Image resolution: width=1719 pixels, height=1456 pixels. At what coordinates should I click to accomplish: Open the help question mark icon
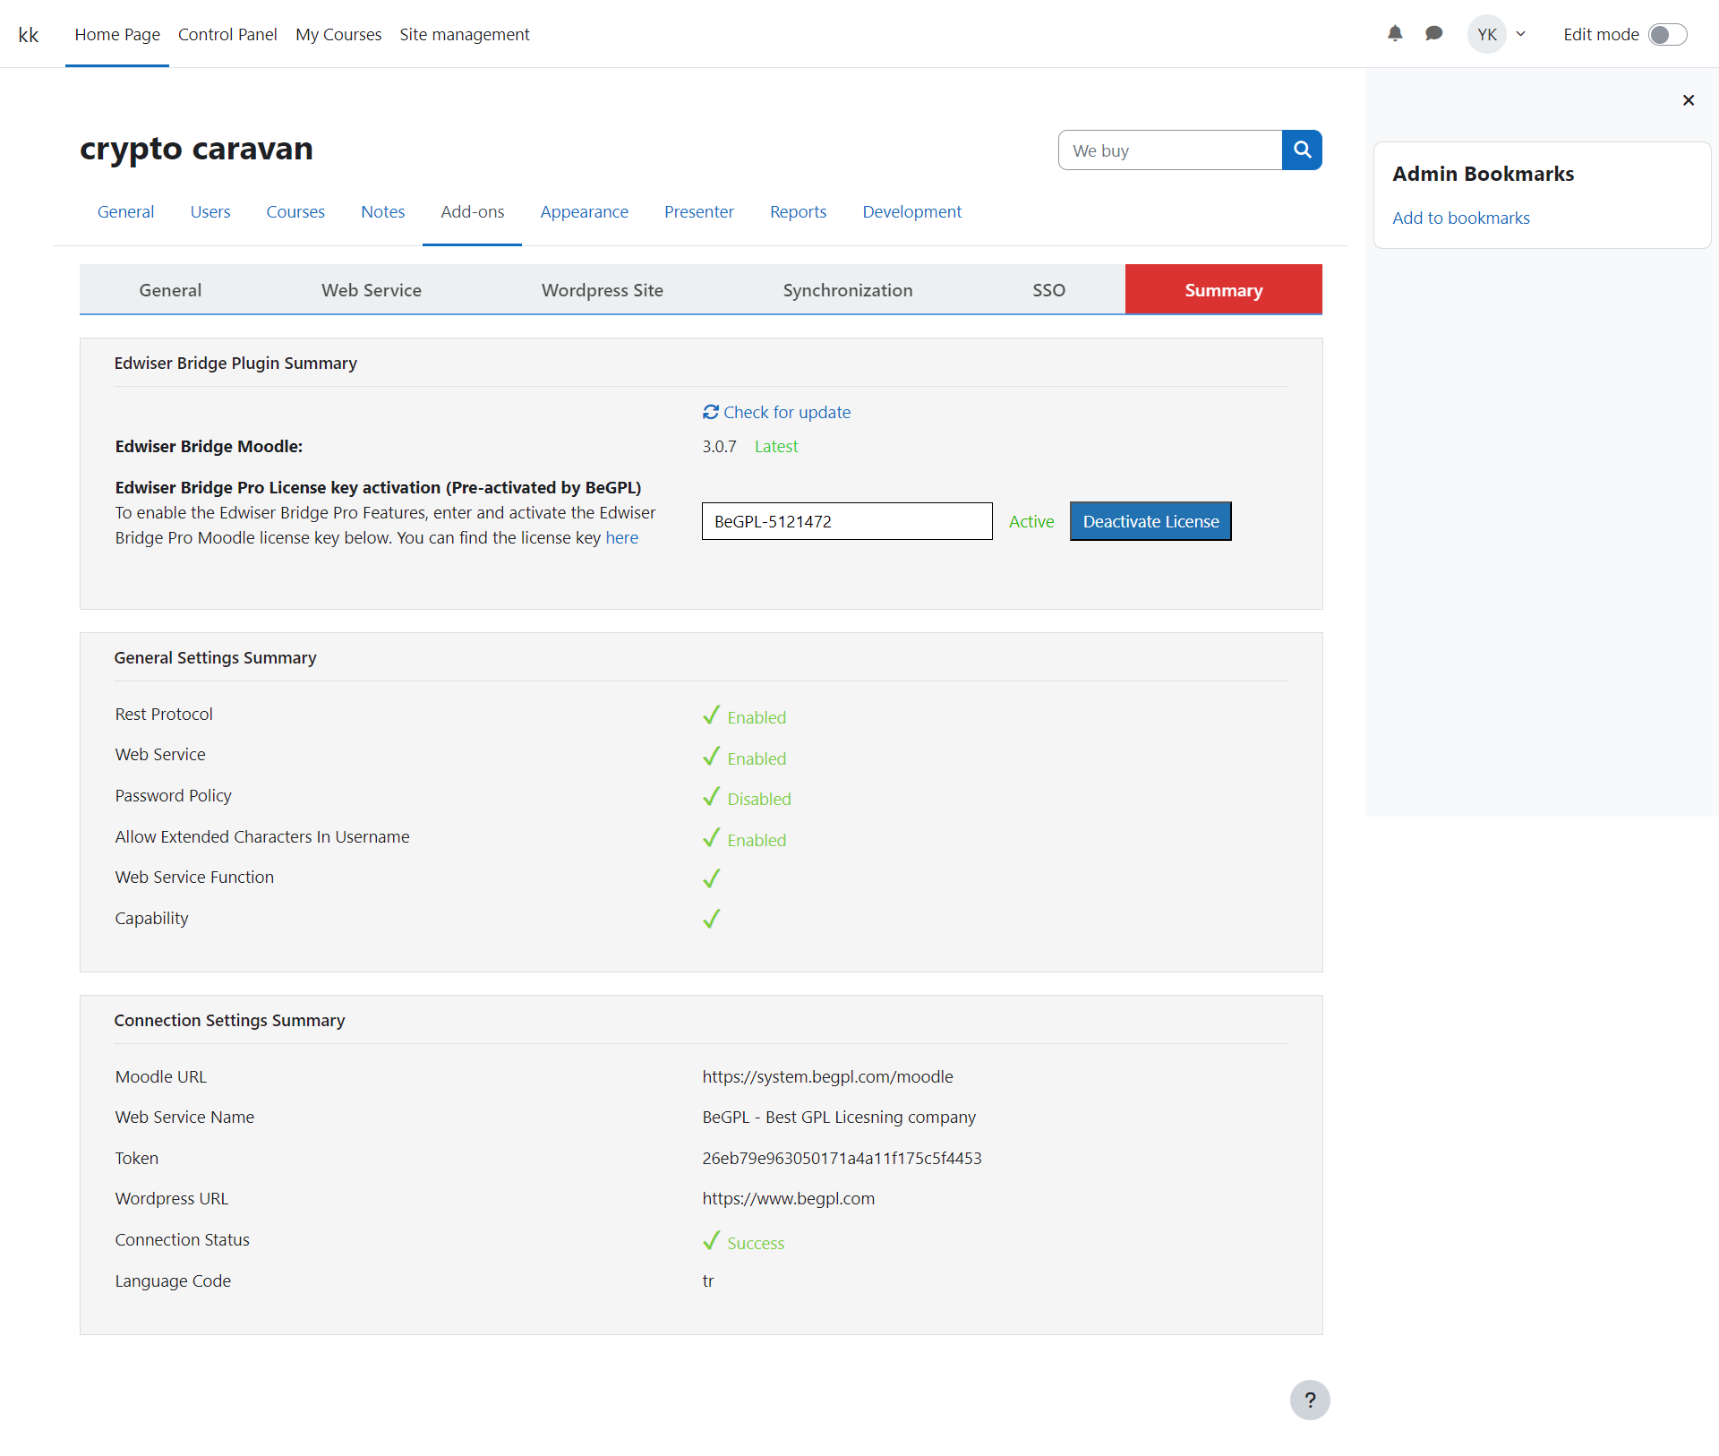(1310, 1400)
